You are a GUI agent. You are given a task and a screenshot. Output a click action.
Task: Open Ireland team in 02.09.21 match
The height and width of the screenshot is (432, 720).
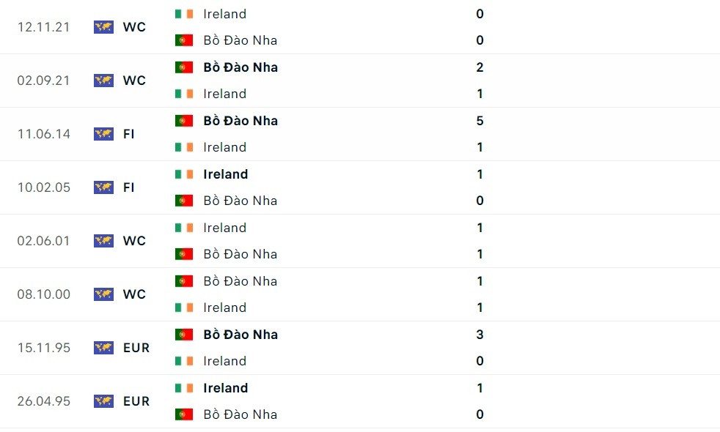224,94
